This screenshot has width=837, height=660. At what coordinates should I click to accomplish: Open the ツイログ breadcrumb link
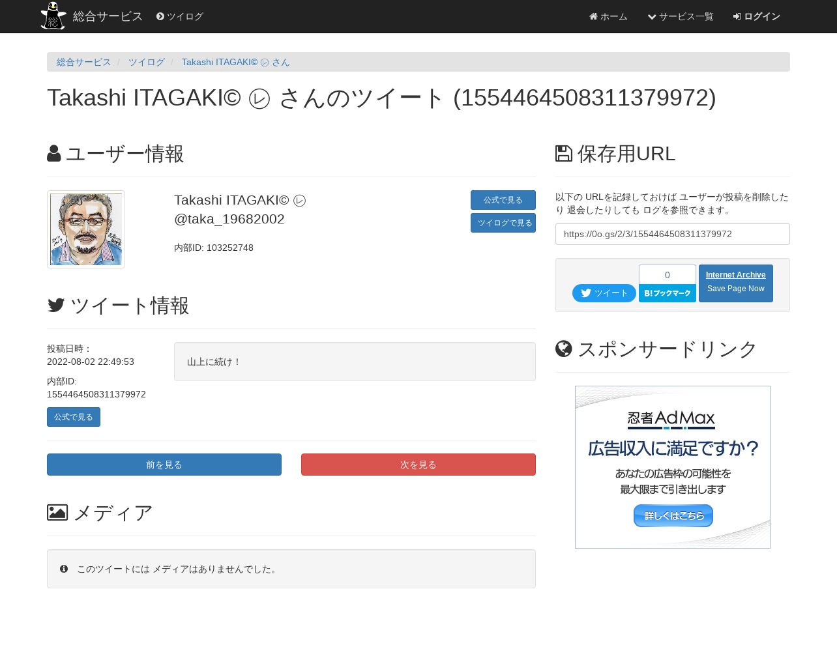(x=147, y=62)
